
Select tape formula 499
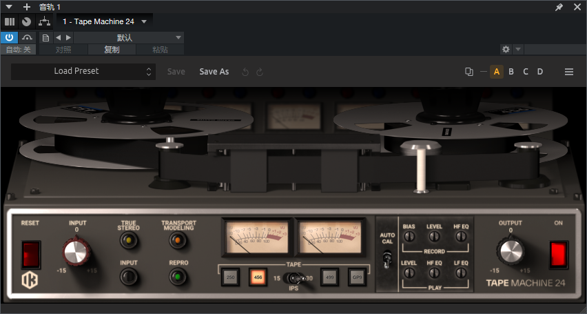329,277
